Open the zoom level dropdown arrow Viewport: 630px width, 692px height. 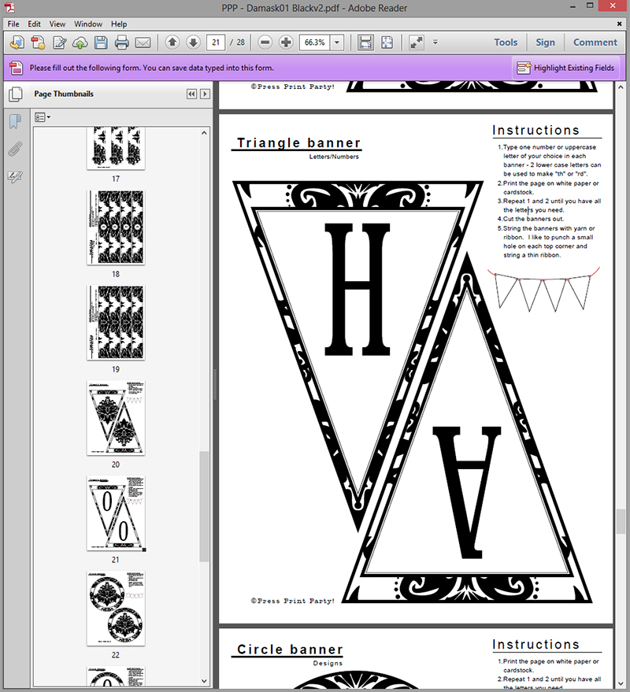(x=337, y=43)
